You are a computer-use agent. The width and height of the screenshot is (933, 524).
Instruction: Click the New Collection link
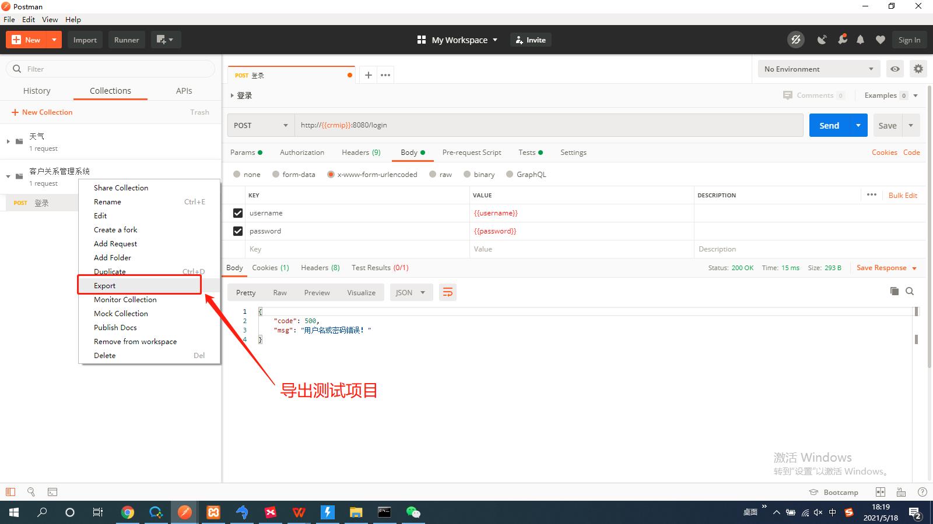click(x=42, y=112)
